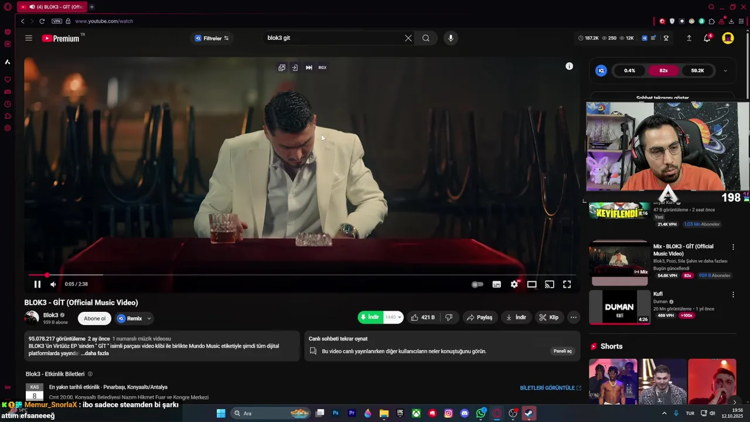This screenshot has width=750, height=422.
Task: Open Opera easy setup menu icon
Action: [742, 21]
